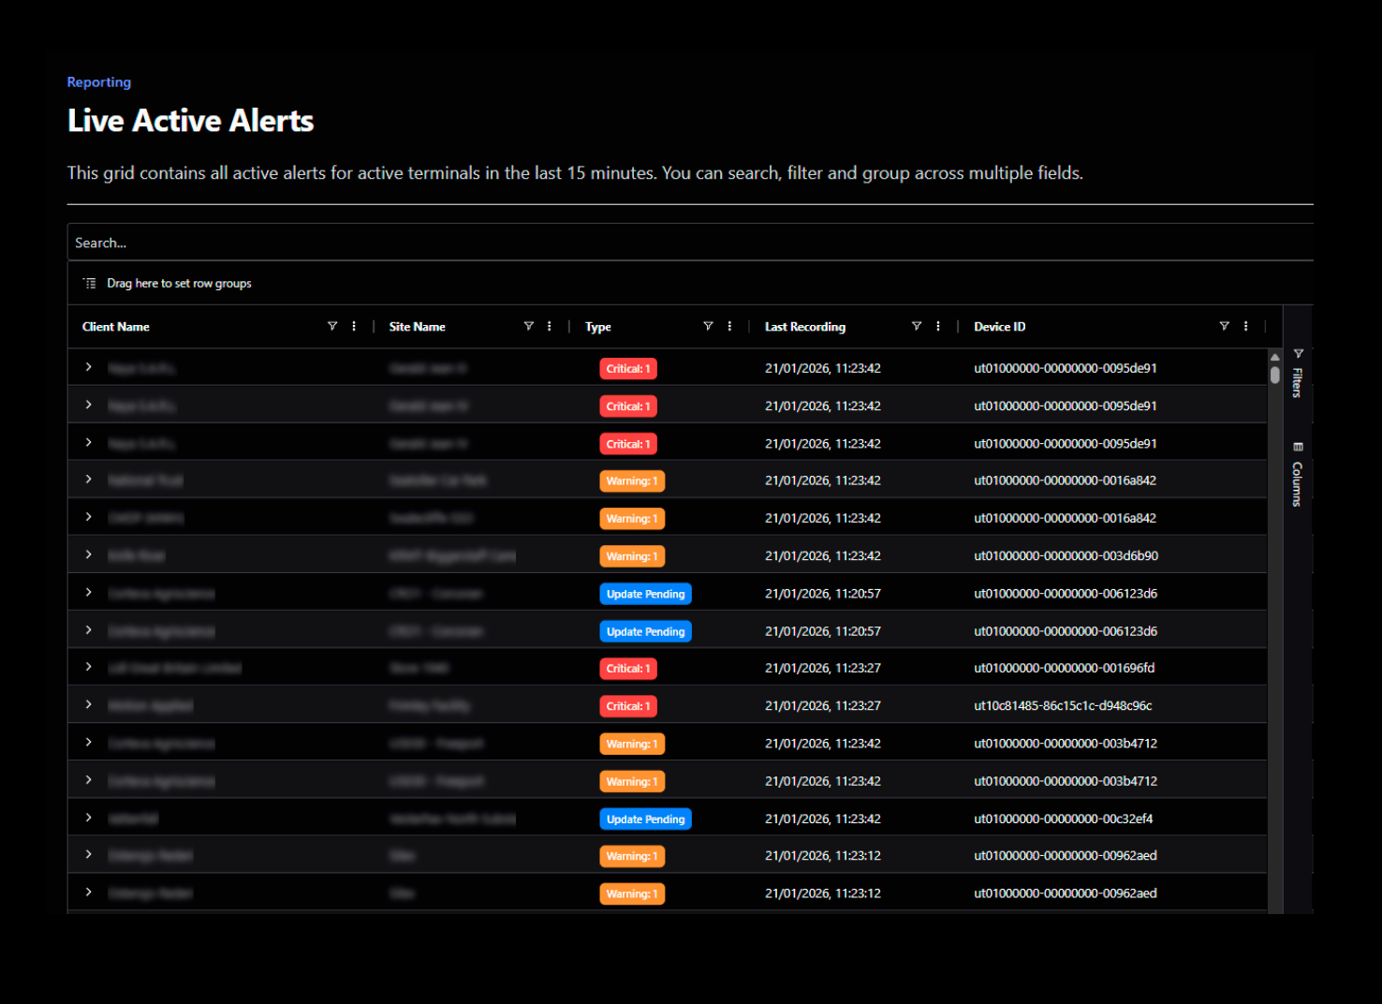Image resolution: width=1382 pixels, height=1004 pixels.
Task: Open the Site Name column options menu
Action: (550, 326)
